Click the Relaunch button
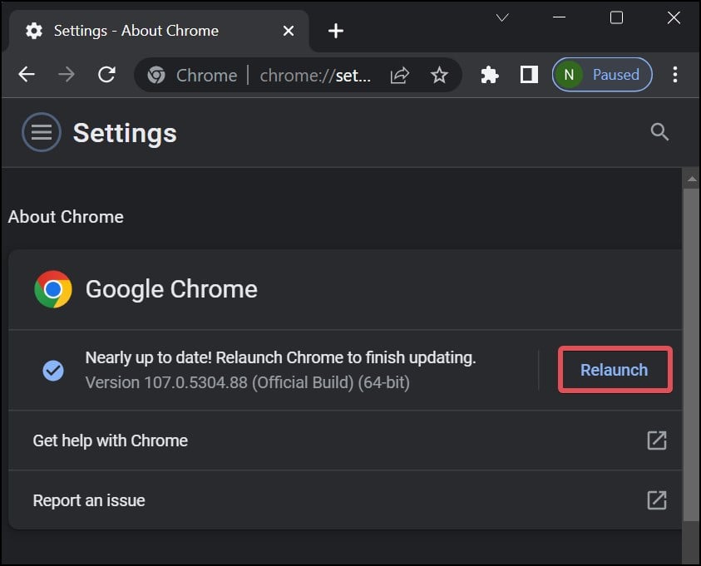The height and width of the screenshot is (566, 701). pyautogui.click(x=615, y=370)
